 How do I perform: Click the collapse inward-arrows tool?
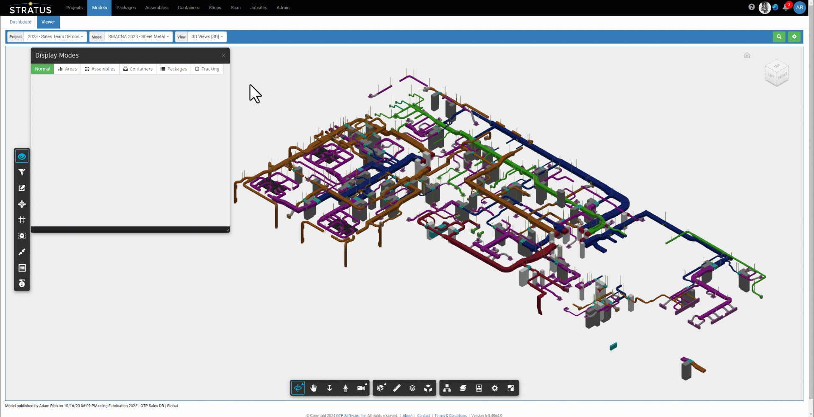[x=22, y=252]
